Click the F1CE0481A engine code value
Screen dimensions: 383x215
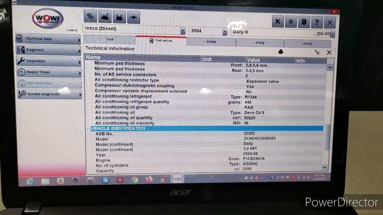(x=254, y=159)
